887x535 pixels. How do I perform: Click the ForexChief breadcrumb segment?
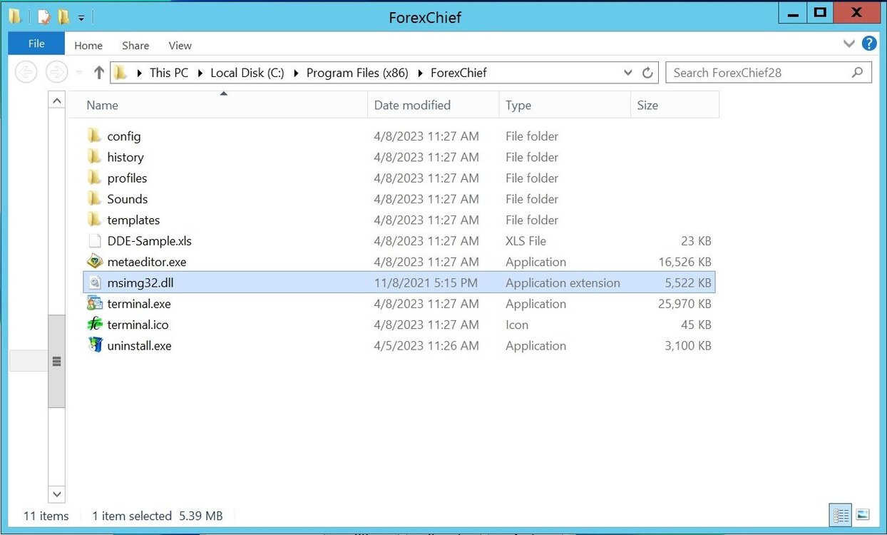(458, 73)
